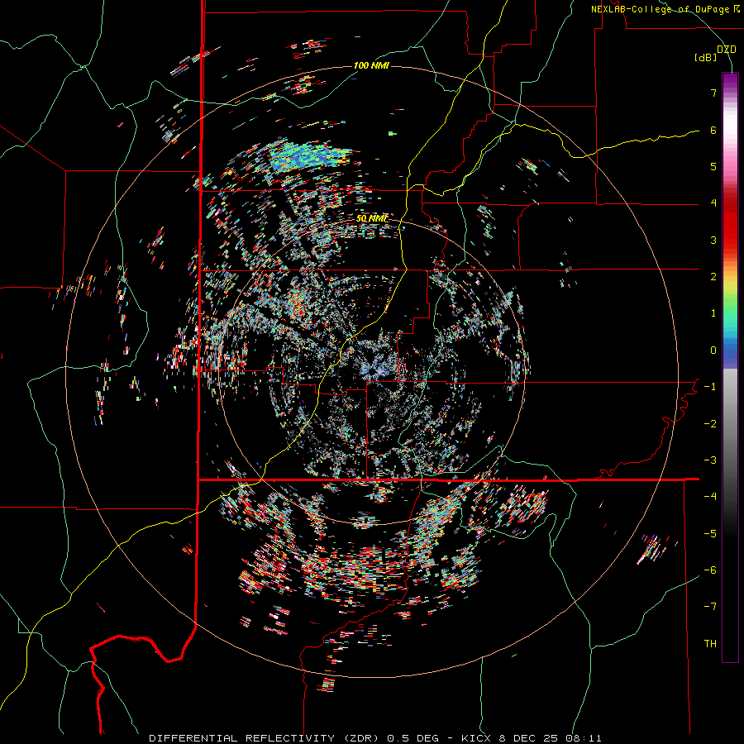Click the DZD legend title
Screen dimensions: 744x744
[x=727, y=50]
